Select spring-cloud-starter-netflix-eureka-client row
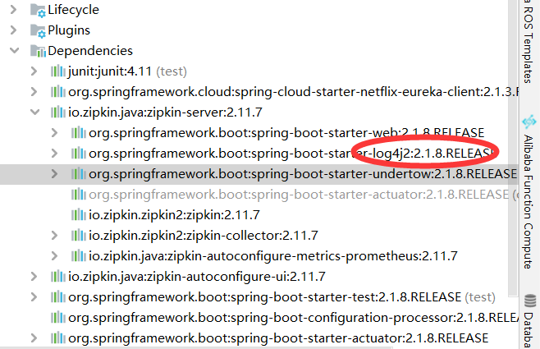540x349 pixels. point(294,92)
